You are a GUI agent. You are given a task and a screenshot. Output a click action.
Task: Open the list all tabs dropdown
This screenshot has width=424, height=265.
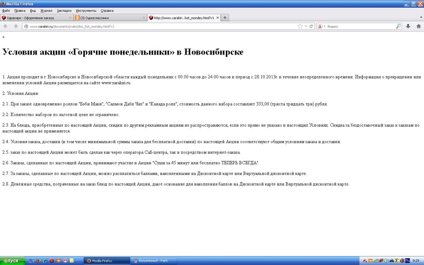tap(421, 17)
